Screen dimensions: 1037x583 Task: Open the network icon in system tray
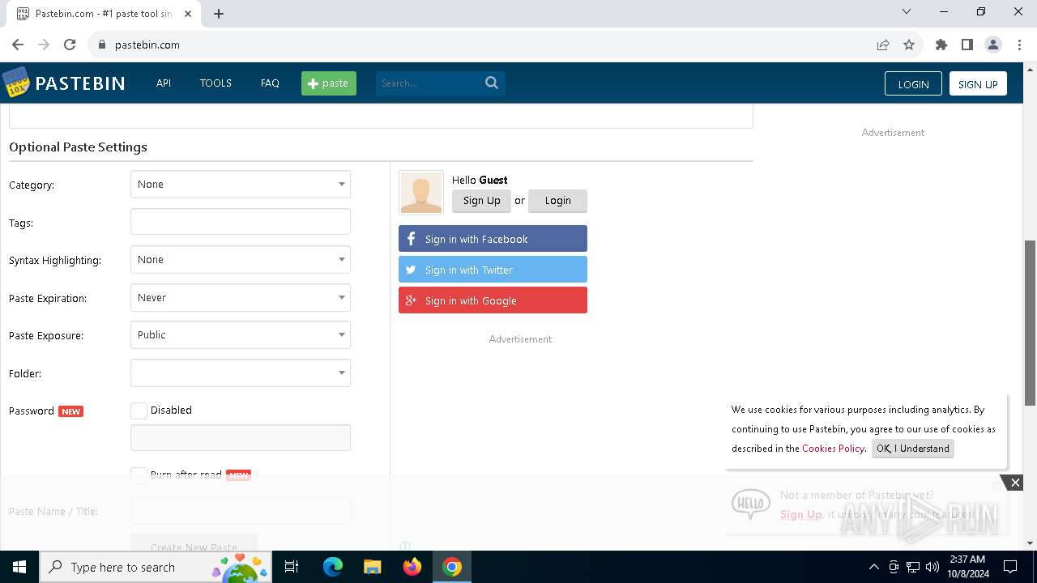pos(913,567)
